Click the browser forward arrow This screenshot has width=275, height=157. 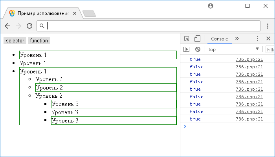point(18,26)
